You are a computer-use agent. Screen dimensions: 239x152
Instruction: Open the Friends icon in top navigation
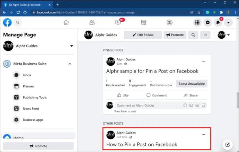click(x=92, y=22)
